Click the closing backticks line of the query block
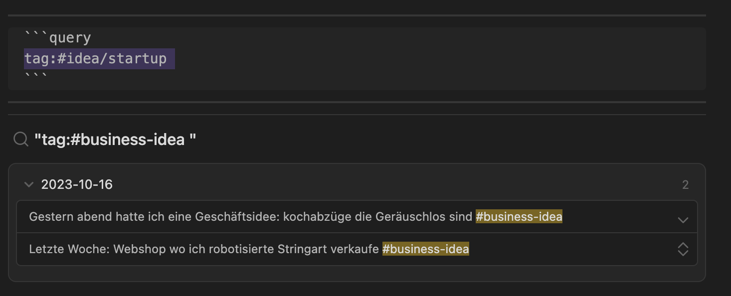731x296 pixels. point(36,77)
